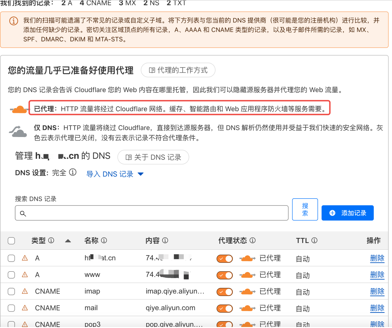Toggle the proxy switch for the first A record
This screenshot has width=392, height=328.
225,259
